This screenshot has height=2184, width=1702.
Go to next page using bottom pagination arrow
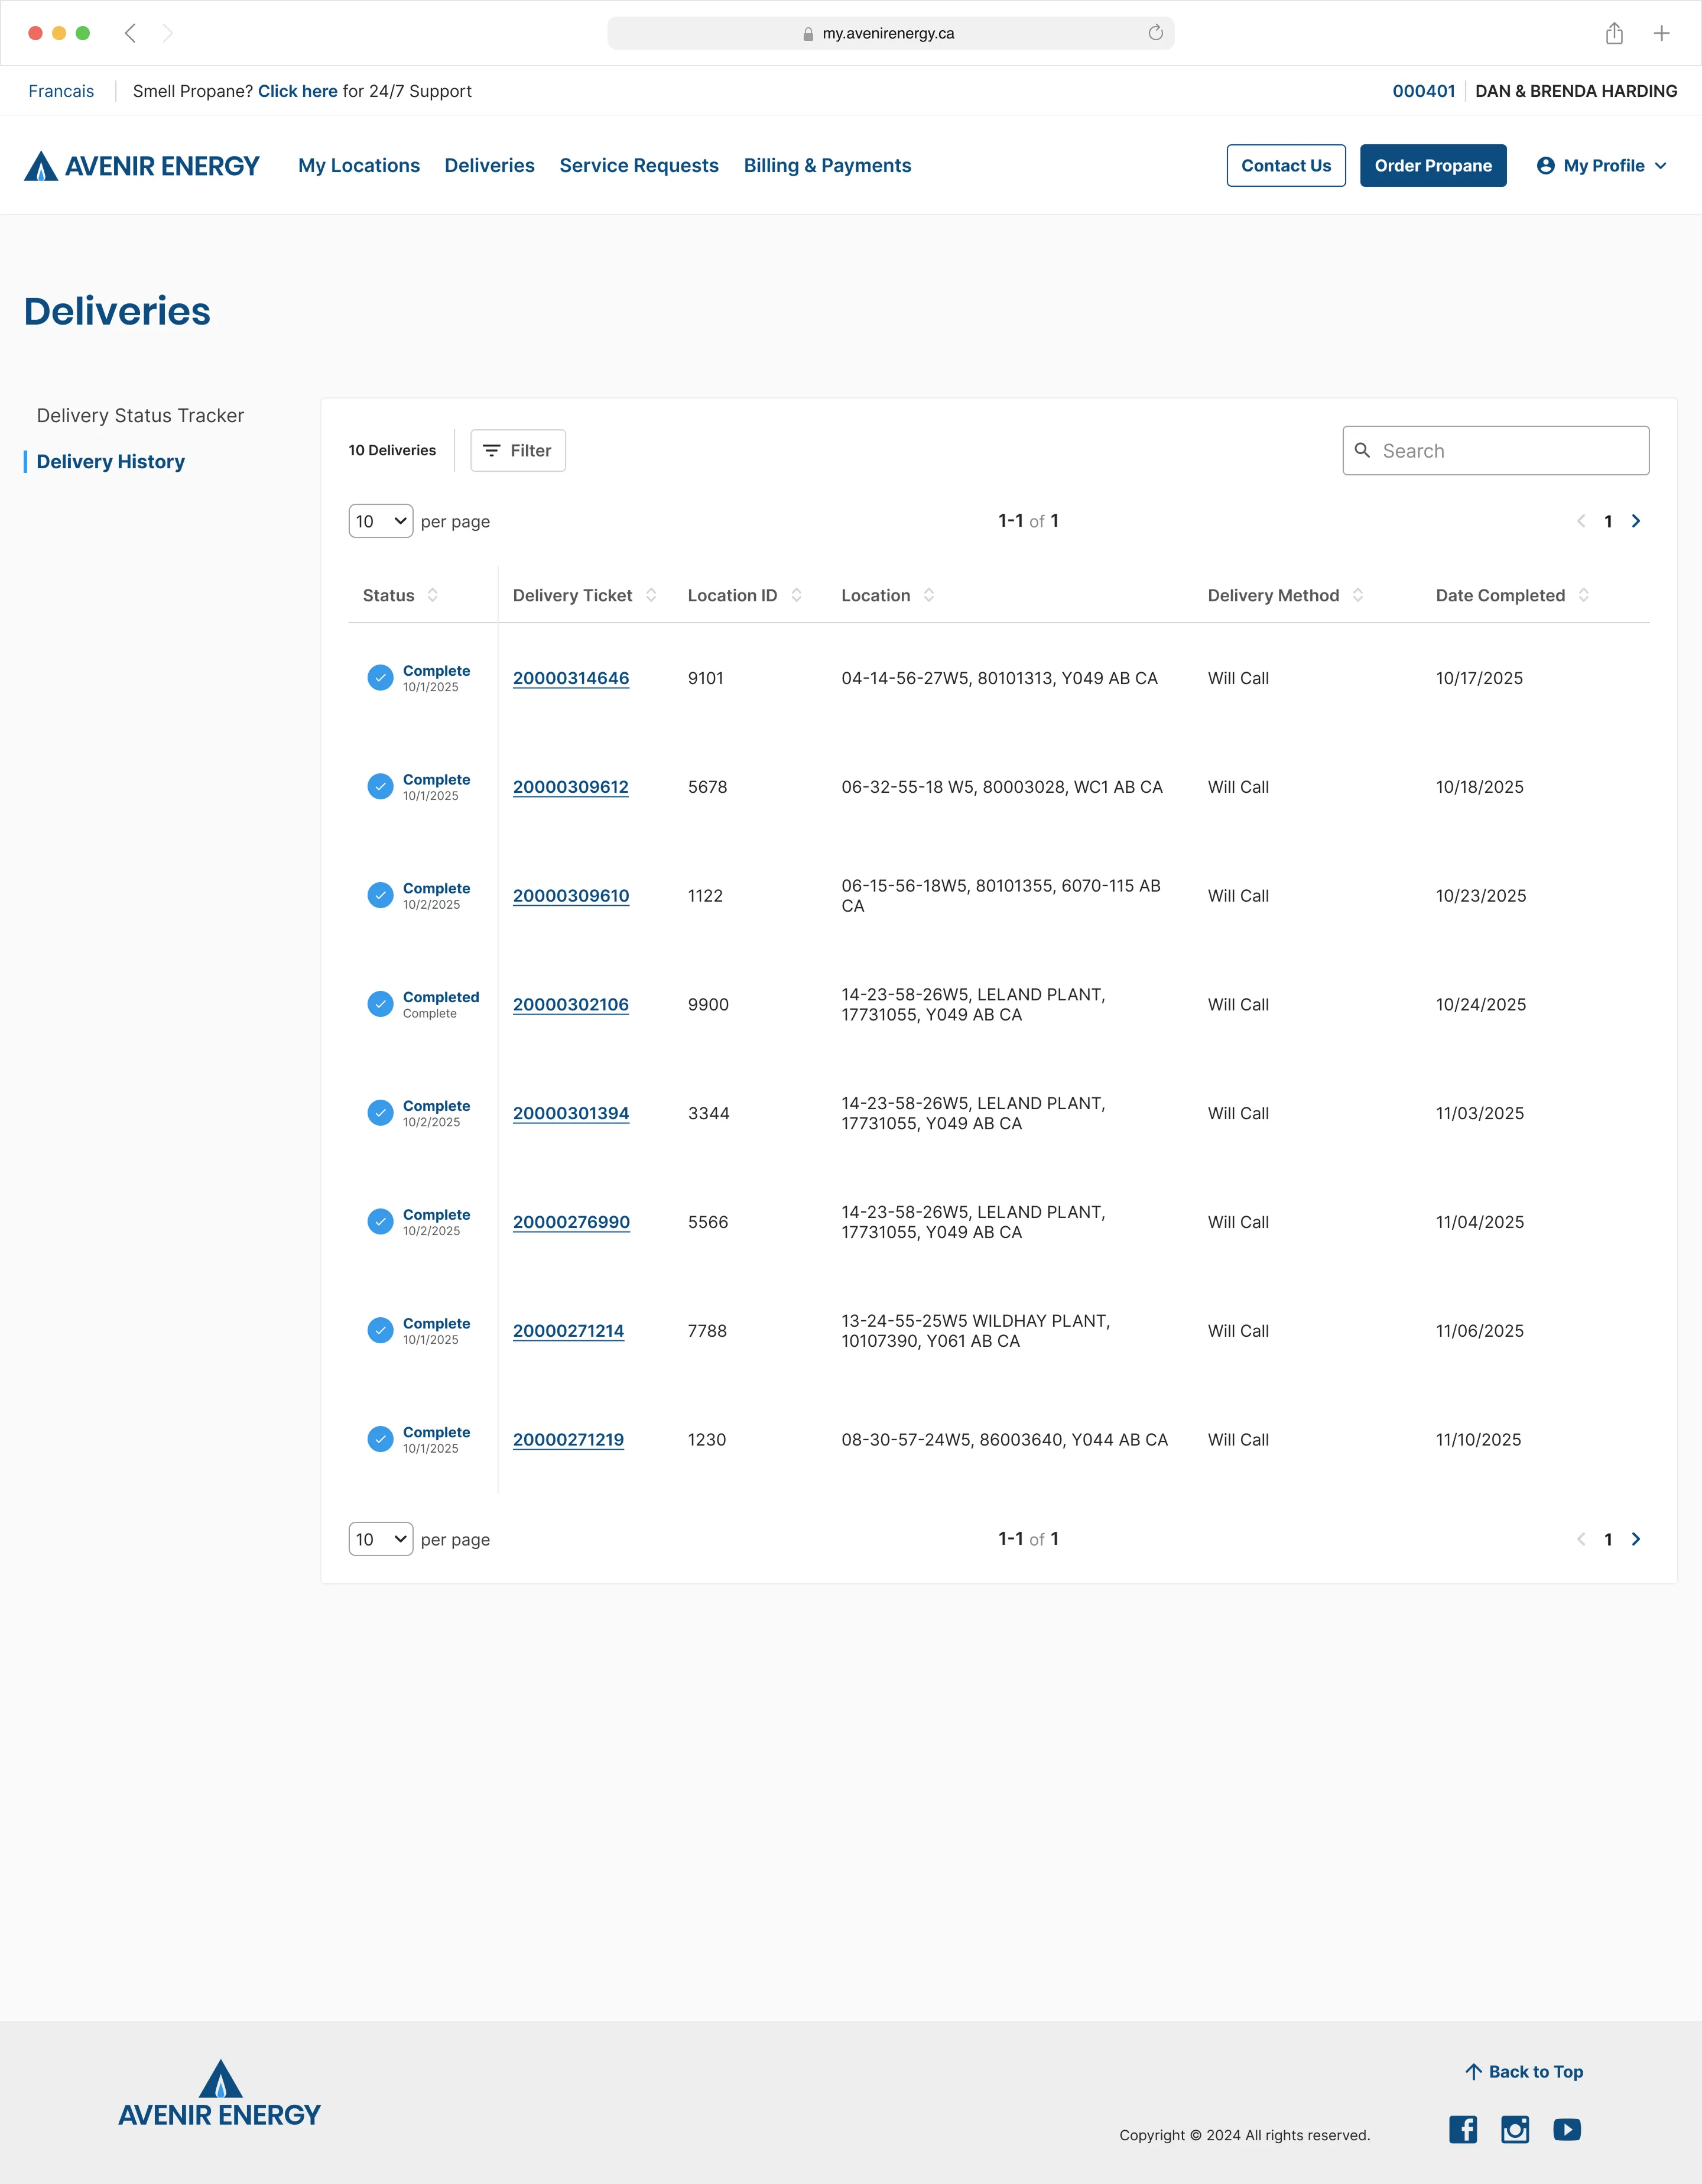coord(1636,1539)
